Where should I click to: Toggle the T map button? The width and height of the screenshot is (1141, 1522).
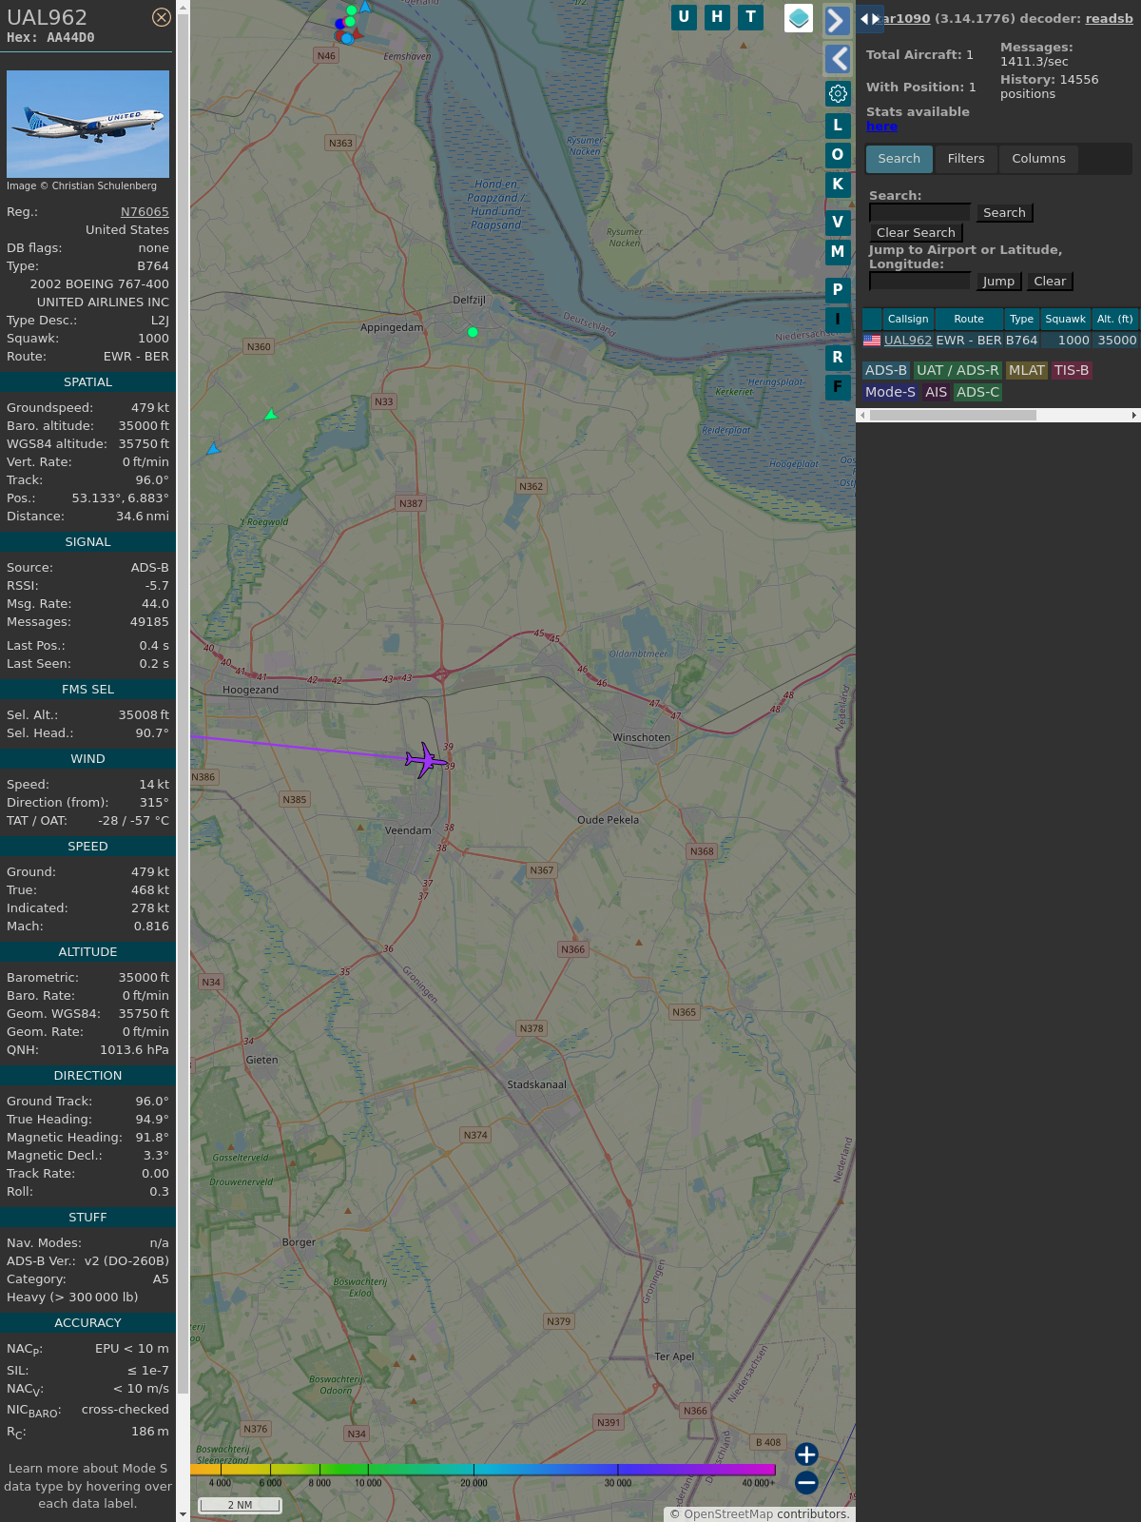coord(751,17)
